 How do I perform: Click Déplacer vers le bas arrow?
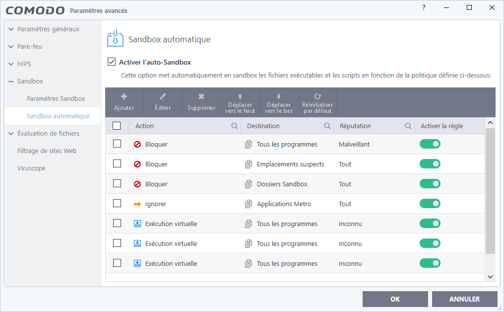(279, 96)
